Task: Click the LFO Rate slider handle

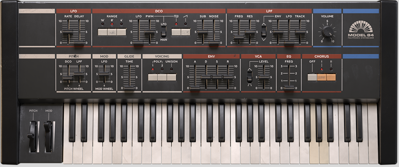Action: tap(68, 32)
